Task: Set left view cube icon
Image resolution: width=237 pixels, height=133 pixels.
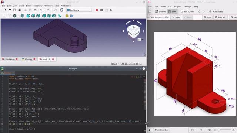Action: click(x=54, y=16)
